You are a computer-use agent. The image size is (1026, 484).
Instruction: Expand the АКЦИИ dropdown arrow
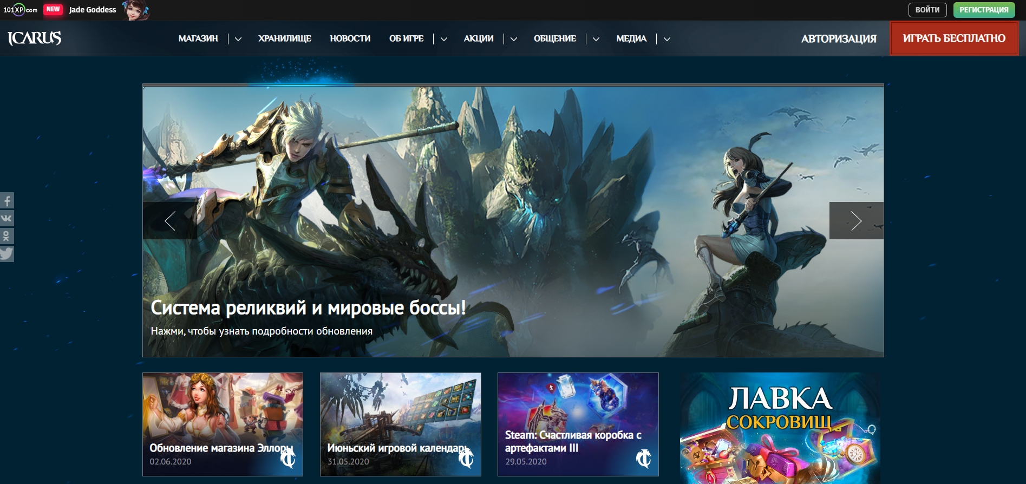coord(513,39)
